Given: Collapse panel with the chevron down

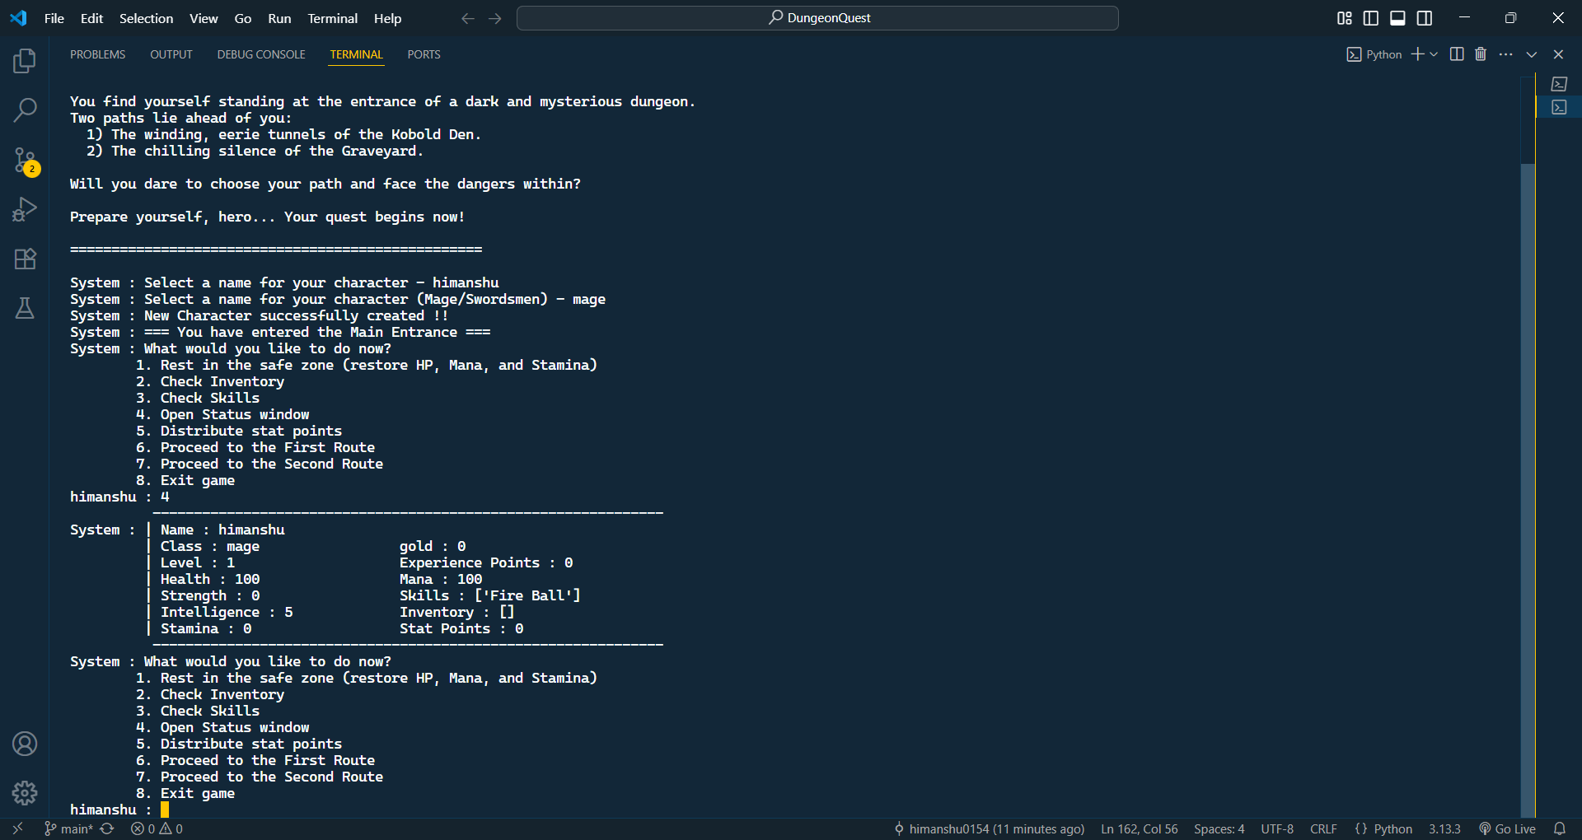Looking at the screenshot, I should click(x=1532, y=54).
